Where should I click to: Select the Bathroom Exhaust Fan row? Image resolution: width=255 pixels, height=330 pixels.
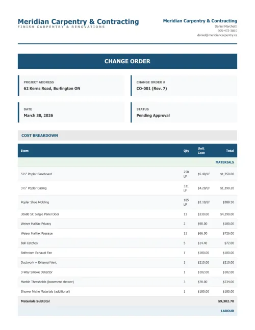127,253
